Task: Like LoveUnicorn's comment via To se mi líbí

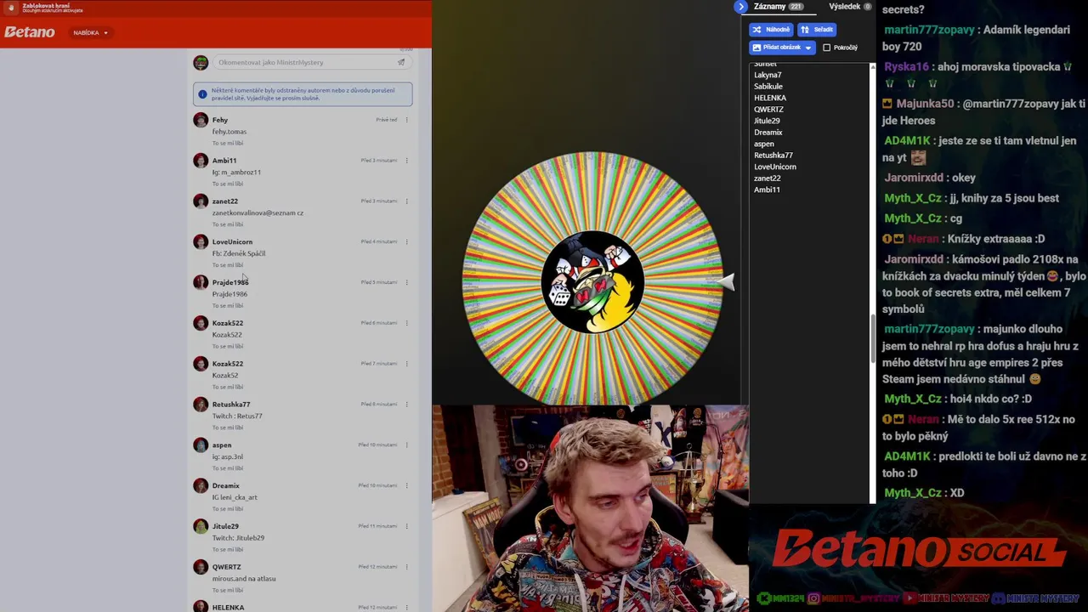Action: [x=227, y=265]
